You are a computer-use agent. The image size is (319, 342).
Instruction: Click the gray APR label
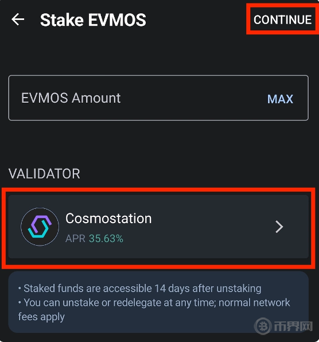pos(75,238)
